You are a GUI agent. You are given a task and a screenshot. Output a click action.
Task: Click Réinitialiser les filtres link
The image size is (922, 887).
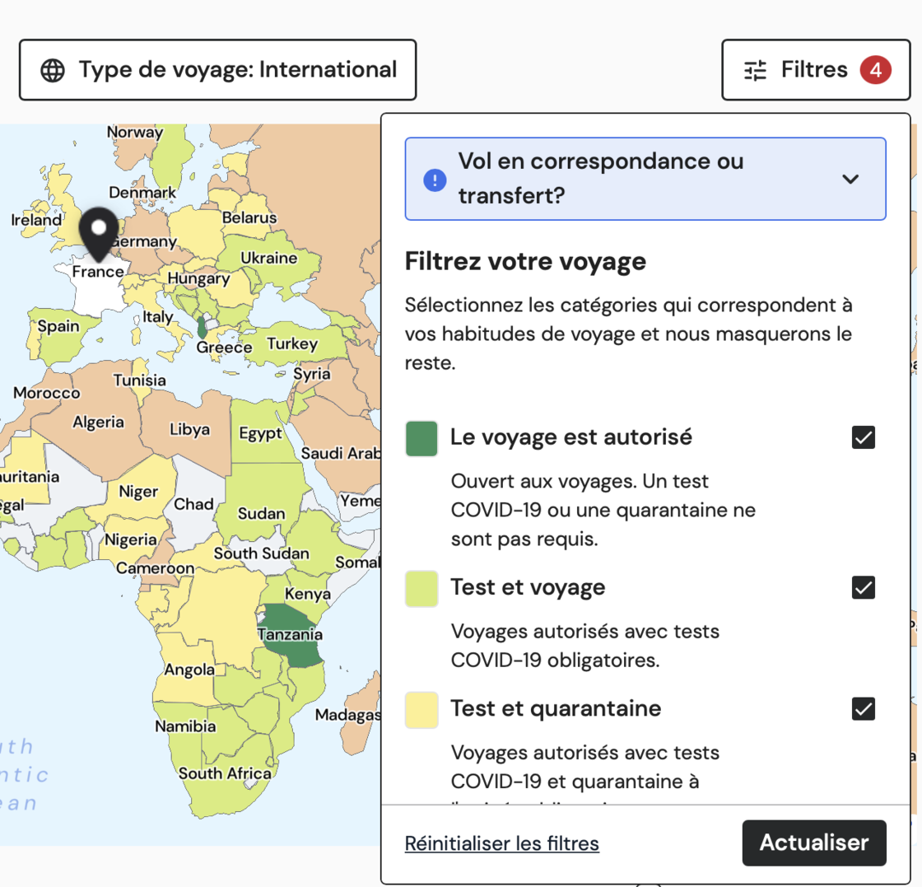click(501, 843)
